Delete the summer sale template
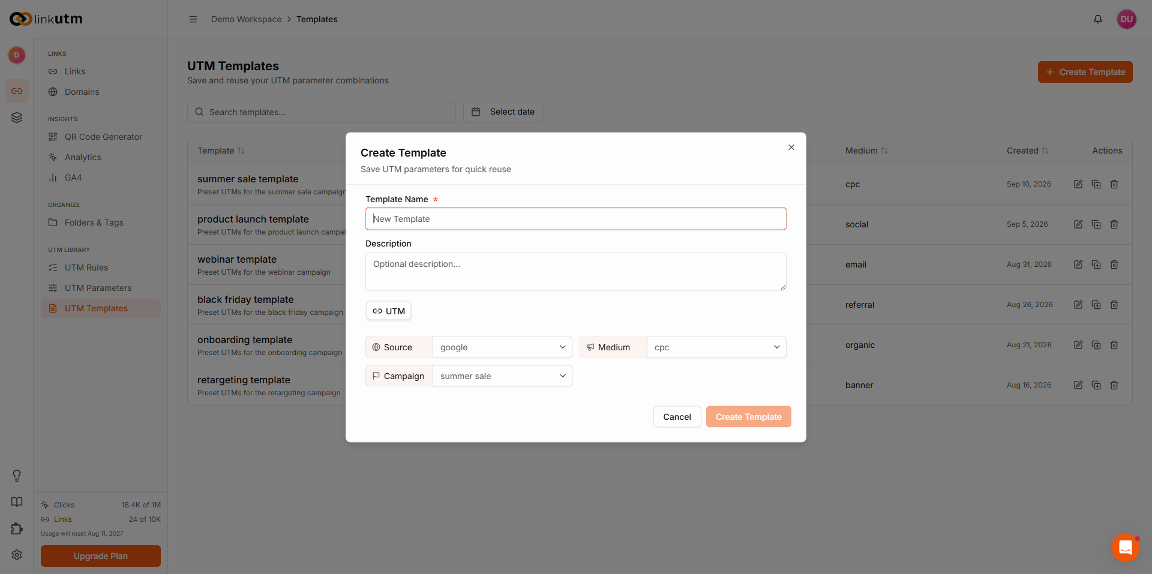1152x574 pixels. coord(1114,184)
